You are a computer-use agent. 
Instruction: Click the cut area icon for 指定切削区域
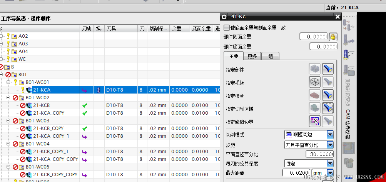pyautogui.click(x=315, y=108)
